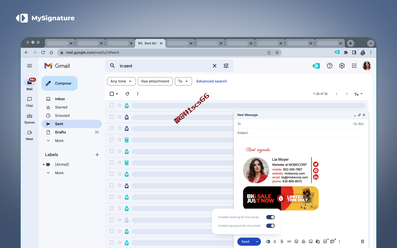Open the Mail section in sidebar

point(29,84)
